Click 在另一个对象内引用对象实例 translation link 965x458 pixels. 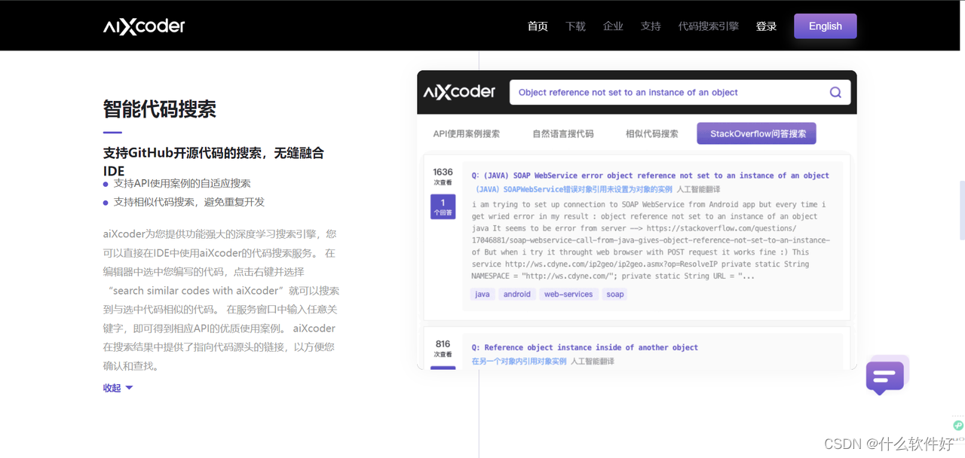519,362
